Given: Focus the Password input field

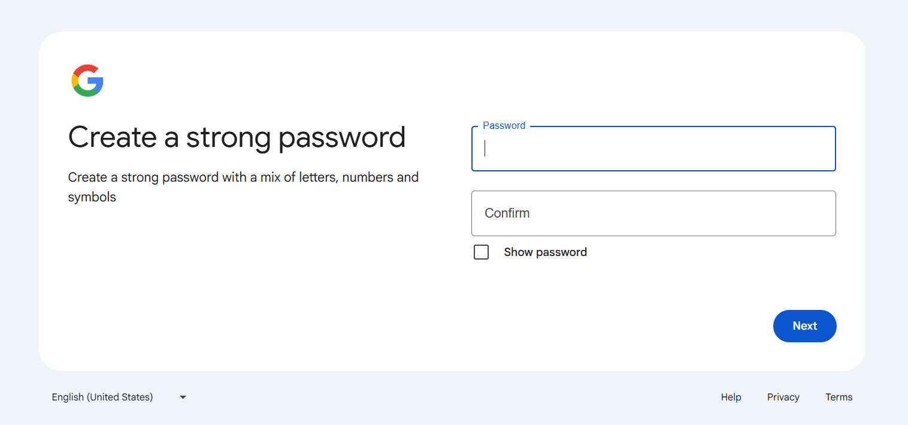Looking at the screenshot, I should click(x=653, y=149).
